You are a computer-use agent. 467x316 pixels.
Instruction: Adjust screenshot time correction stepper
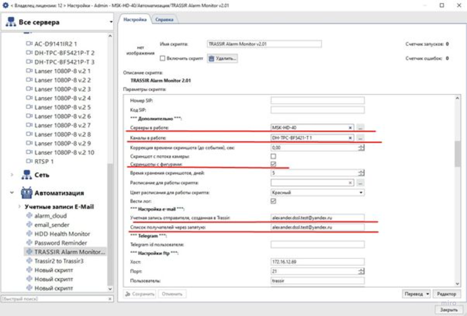[361, 148]
